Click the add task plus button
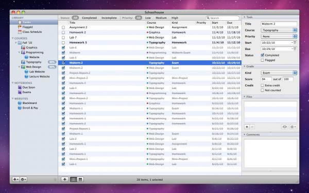 [x=65, y=180]
